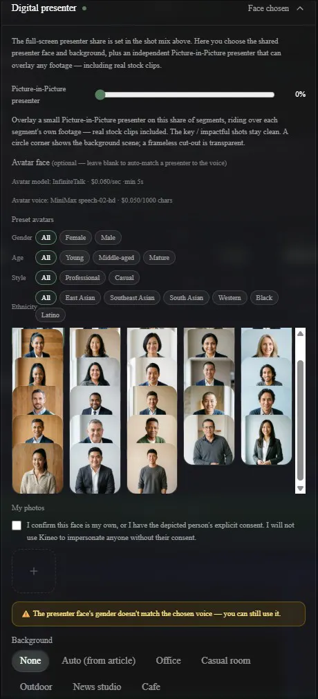Viewport: 318px width, 699px height.
Task: Select the woman in beige sweater avatar
Action: tap(37, 468)
